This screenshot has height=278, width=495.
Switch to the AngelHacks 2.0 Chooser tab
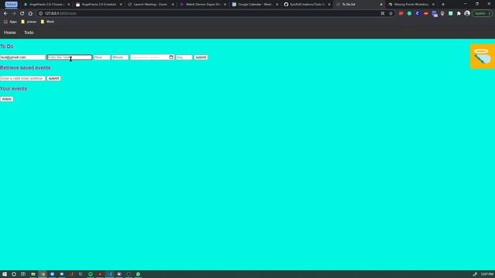[46, 5]
